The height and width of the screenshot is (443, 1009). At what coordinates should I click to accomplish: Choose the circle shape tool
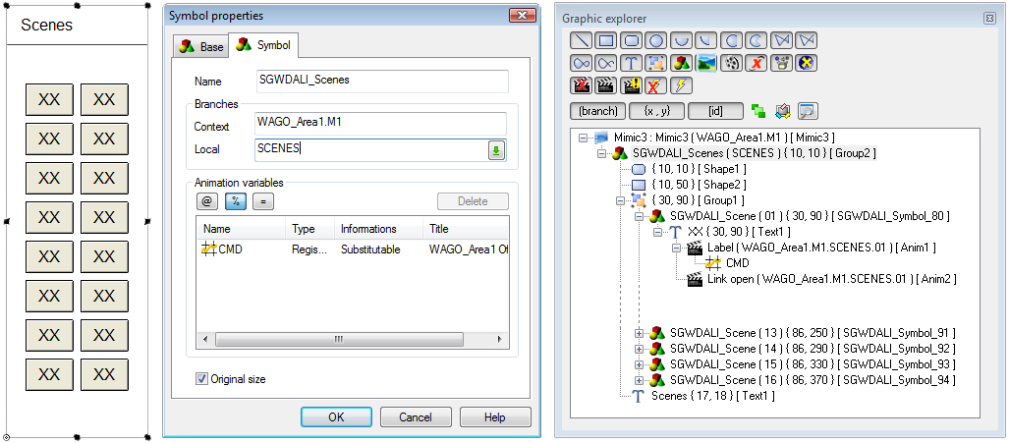(x=655, y=41)
